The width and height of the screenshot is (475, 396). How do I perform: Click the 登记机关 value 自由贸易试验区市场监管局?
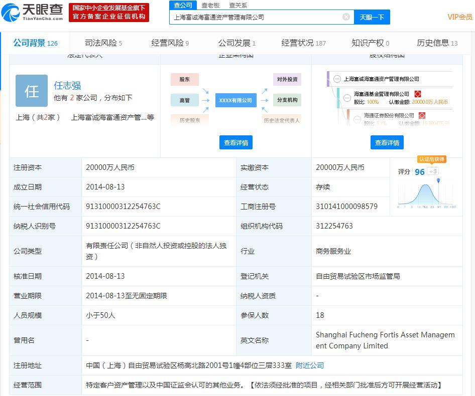click(x=358, y=276)
